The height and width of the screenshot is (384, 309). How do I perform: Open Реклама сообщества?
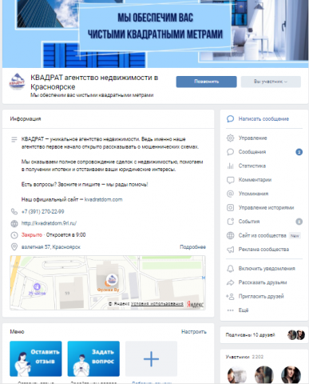264,250
